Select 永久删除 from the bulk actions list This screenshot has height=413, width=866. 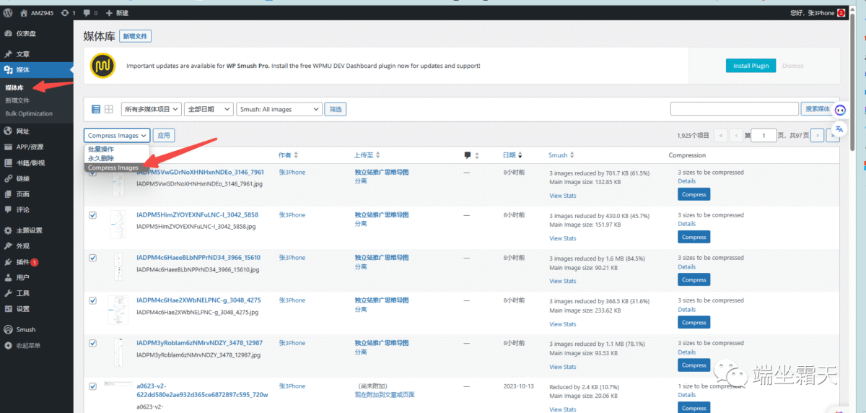pos(100,158)
